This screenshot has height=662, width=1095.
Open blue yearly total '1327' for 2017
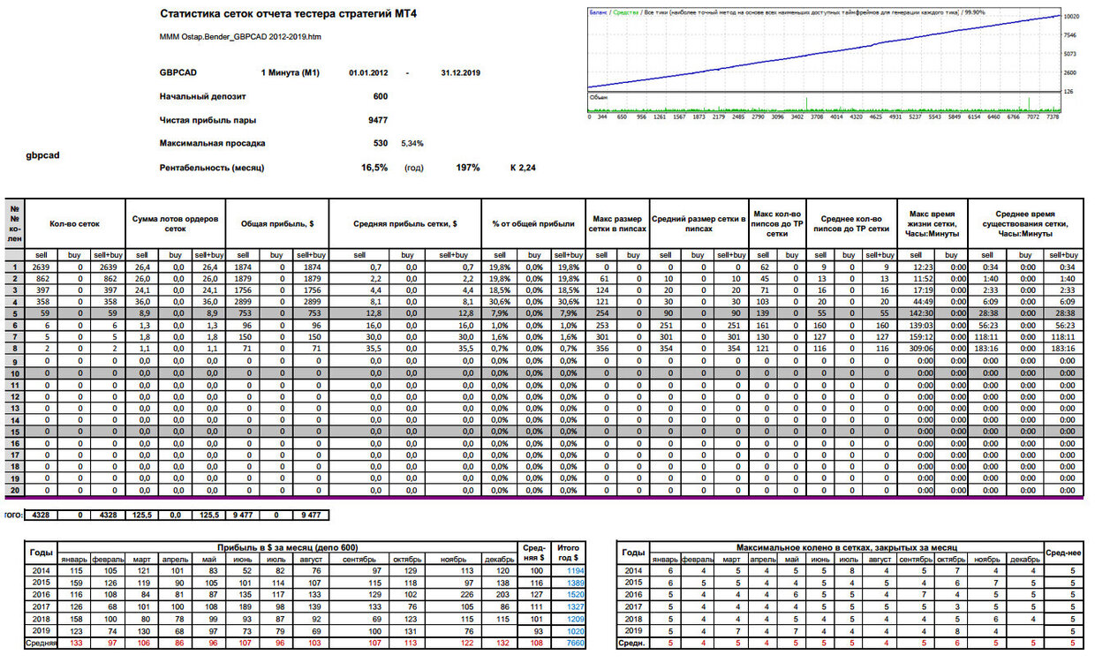(567, 607)
